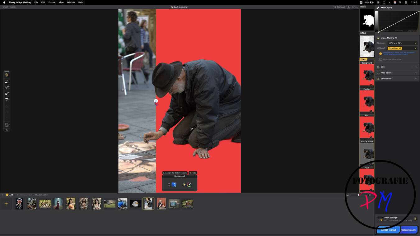Image resolution: width=420 pixels, height=236 pixels.
Task: Click the yellow question mark help icon
Action: tap(380, 53)
